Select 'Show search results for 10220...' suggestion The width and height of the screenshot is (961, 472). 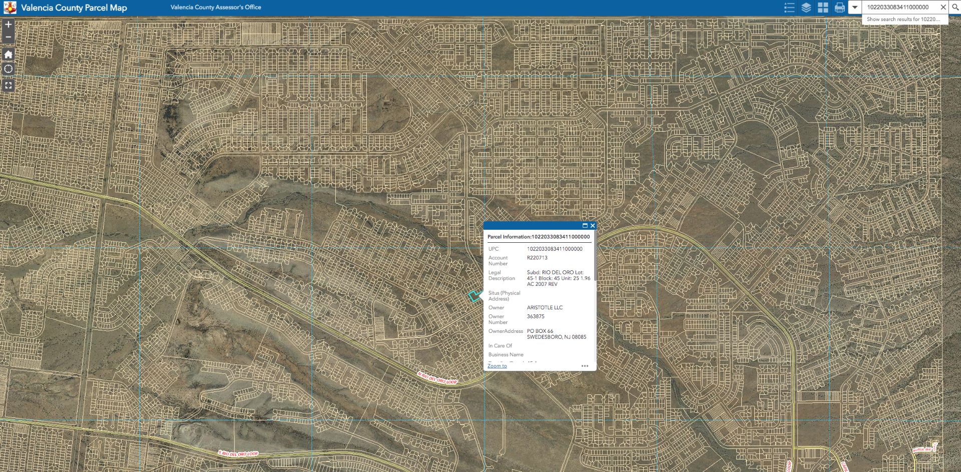pyautogui.click(x=904, y=19)
